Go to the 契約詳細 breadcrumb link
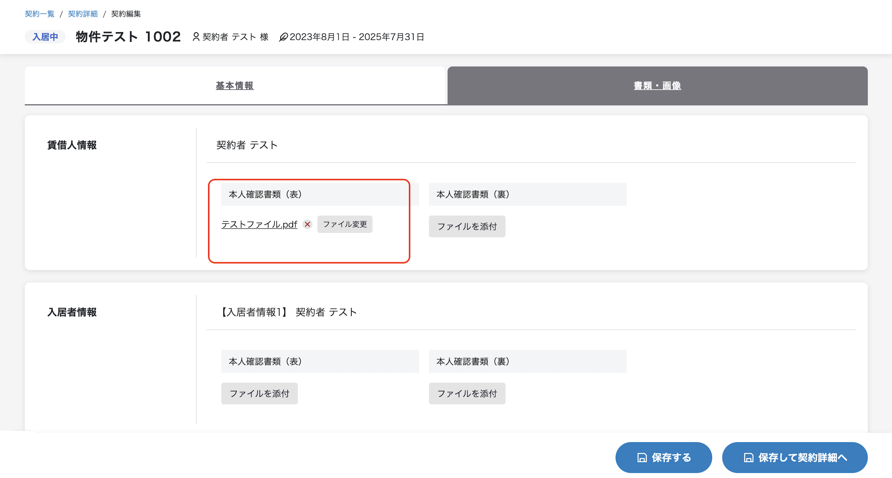The height and width of the screenshot is (478, 892). pyautogui.click(x=83, y=14)
